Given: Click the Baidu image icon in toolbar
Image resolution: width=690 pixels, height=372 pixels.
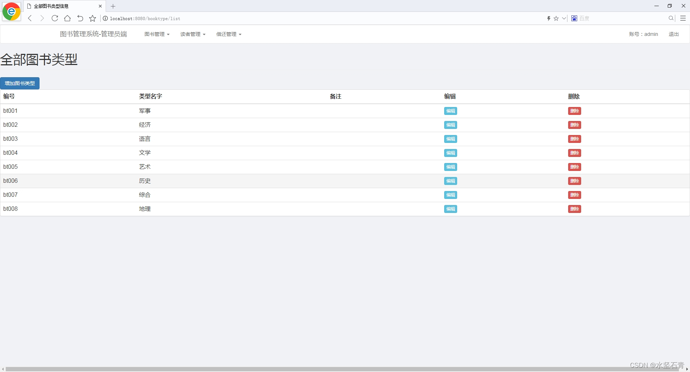Looking at the screenshot, I should pos(574,18).
